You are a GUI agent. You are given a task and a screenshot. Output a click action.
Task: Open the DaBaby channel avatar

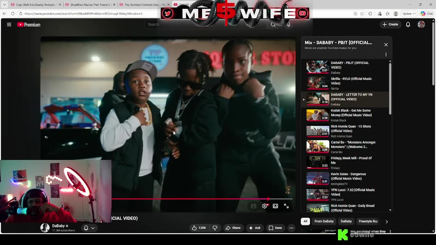point(45,228)
